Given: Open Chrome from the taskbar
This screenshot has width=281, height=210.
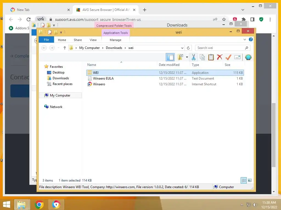Looking at the screenshot, I should coord(39,205).
